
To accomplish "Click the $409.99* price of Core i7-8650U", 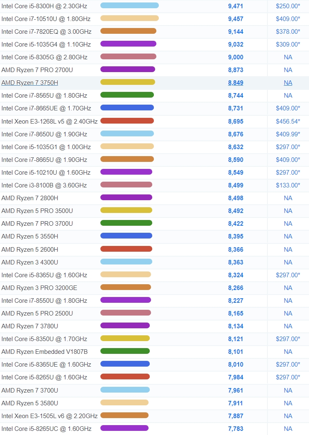I will click(x=288, y=134).
